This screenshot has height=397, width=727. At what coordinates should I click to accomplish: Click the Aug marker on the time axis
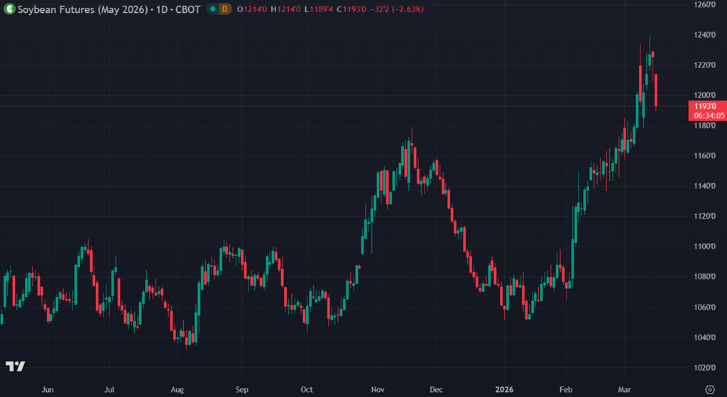[177, 389]
